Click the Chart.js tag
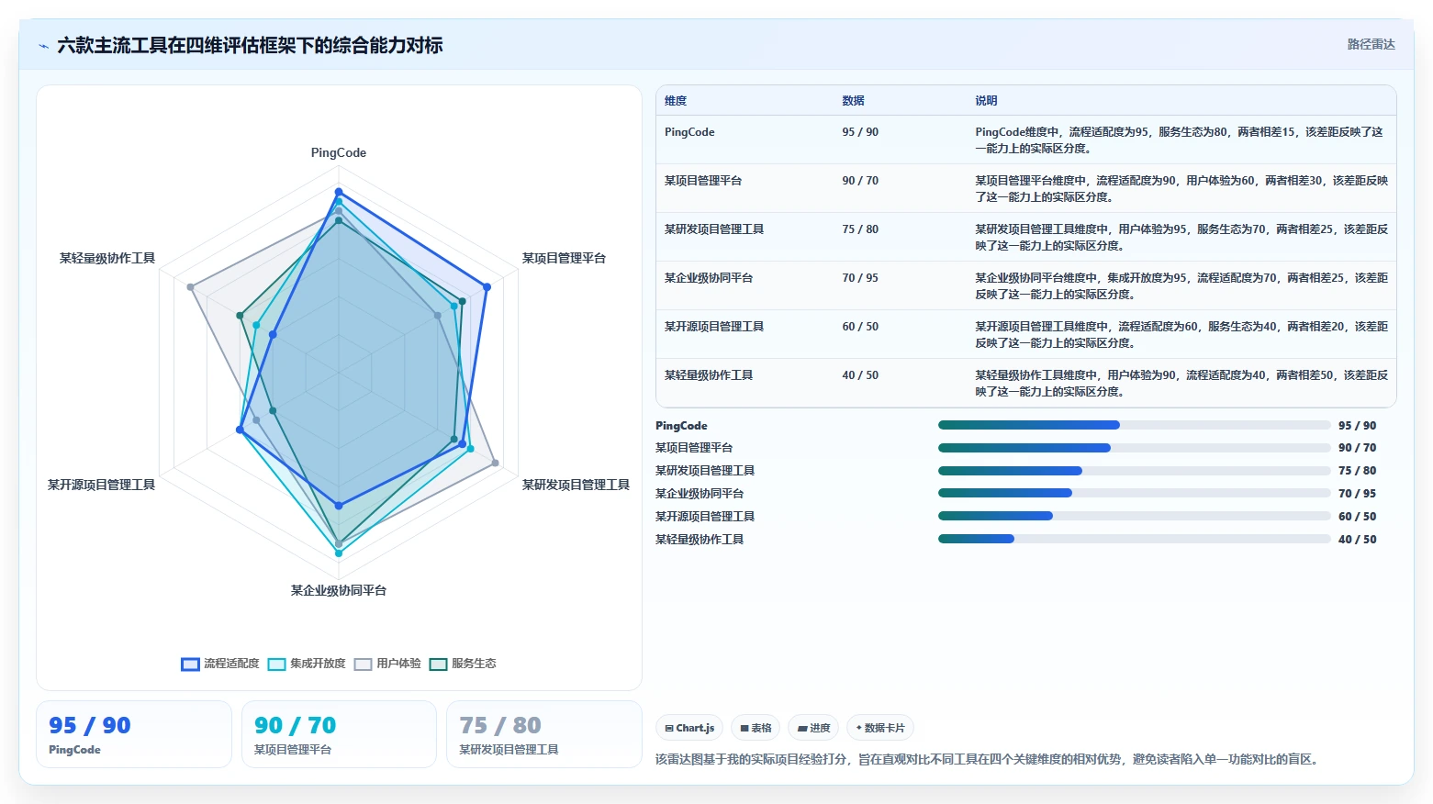 [689, 728]
